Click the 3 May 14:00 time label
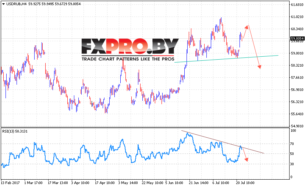305x187 pixels. point(128,183)
